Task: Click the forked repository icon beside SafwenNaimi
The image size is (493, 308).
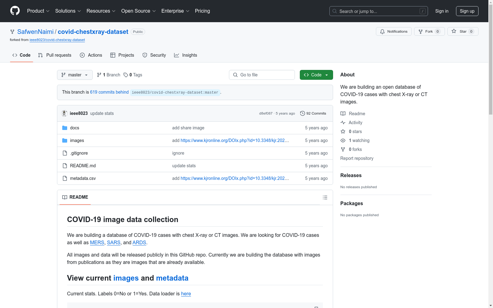Action: pos(12,32)
